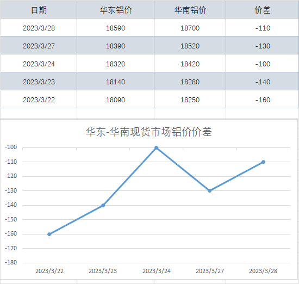Select the 日期 header cell
This screenshot has height=284, width=299.
[39, 10]
